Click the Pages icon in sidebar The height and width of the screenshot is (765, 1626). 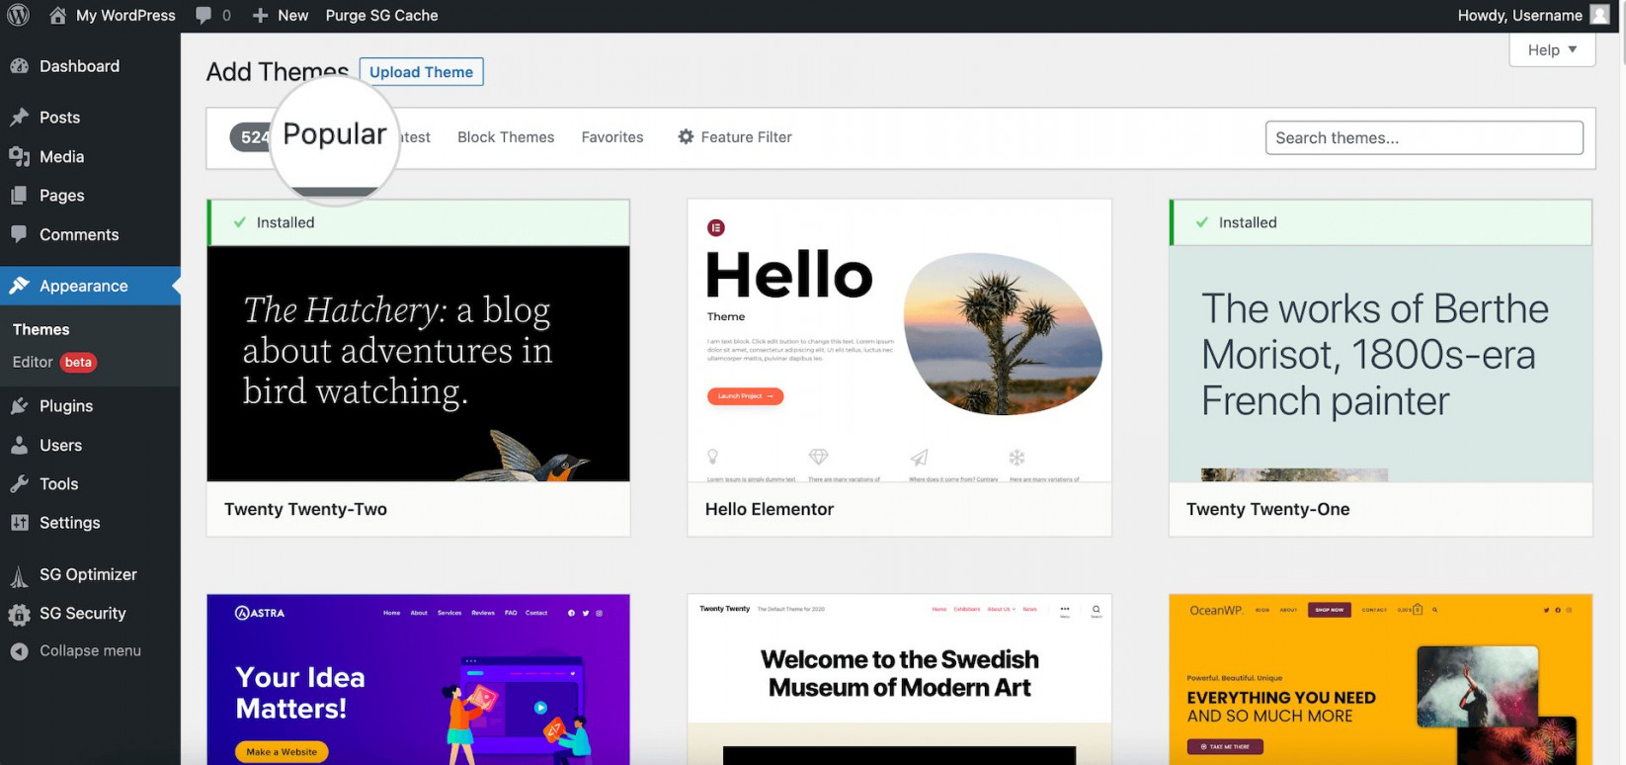(19, 196)
